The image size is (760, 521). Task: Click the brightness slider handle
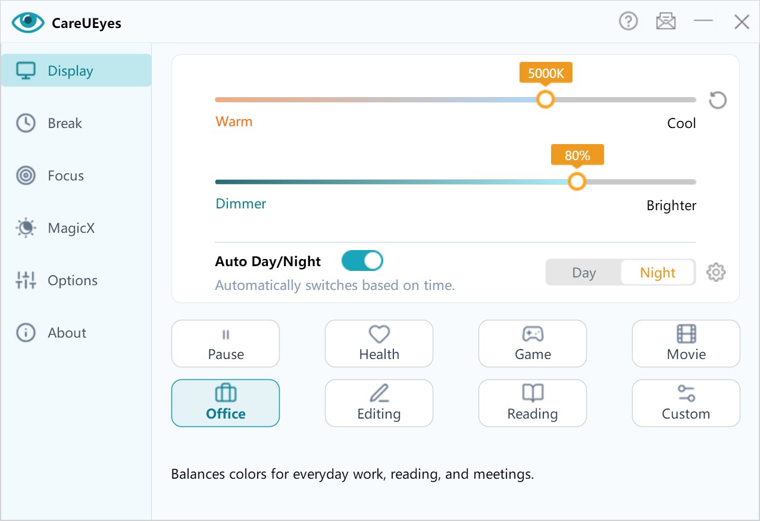pyautogui.click(x=577, y=182)
